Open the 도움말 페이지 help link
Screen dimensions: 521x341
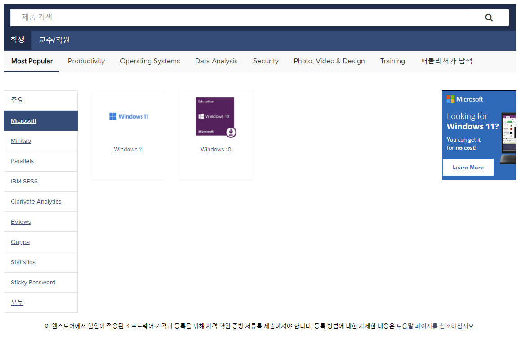tap(436, 326)
